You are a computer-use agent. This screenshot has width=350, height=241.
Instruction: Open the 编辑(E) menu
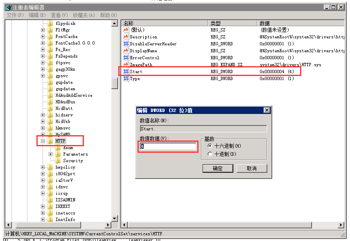[x=37, y=15]
